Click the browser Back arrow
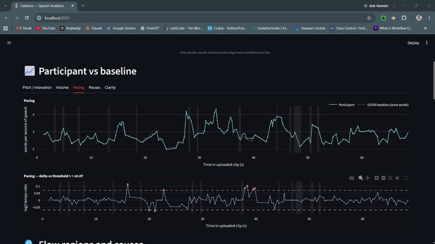The width and height of the screenshot is (435, 244). (6, 18)
